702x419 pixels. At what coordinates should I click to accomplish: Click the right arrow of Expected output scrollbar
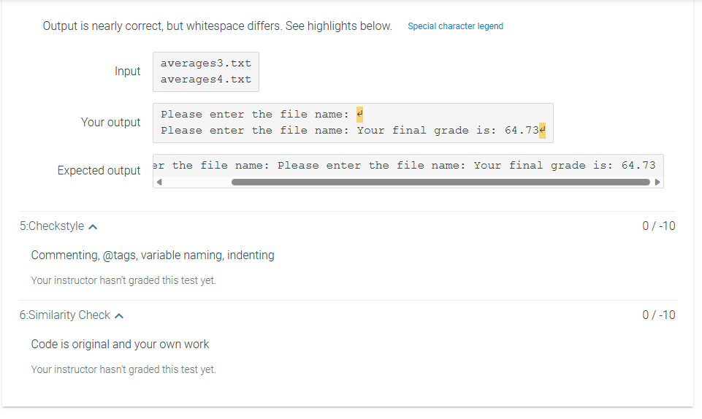657,182
